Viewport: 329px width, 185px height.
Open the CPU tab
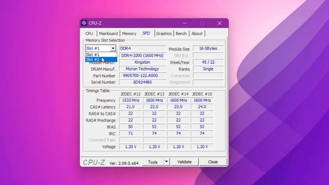pos(89,33)
